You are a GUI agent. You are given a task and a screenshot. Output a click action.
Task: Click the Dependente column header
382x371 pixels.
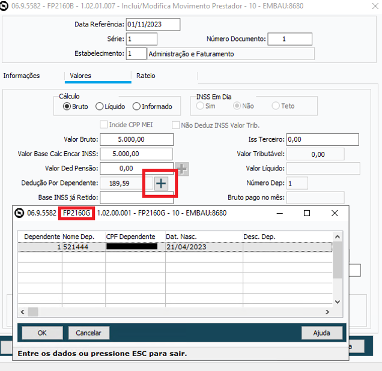coord(40,237)
